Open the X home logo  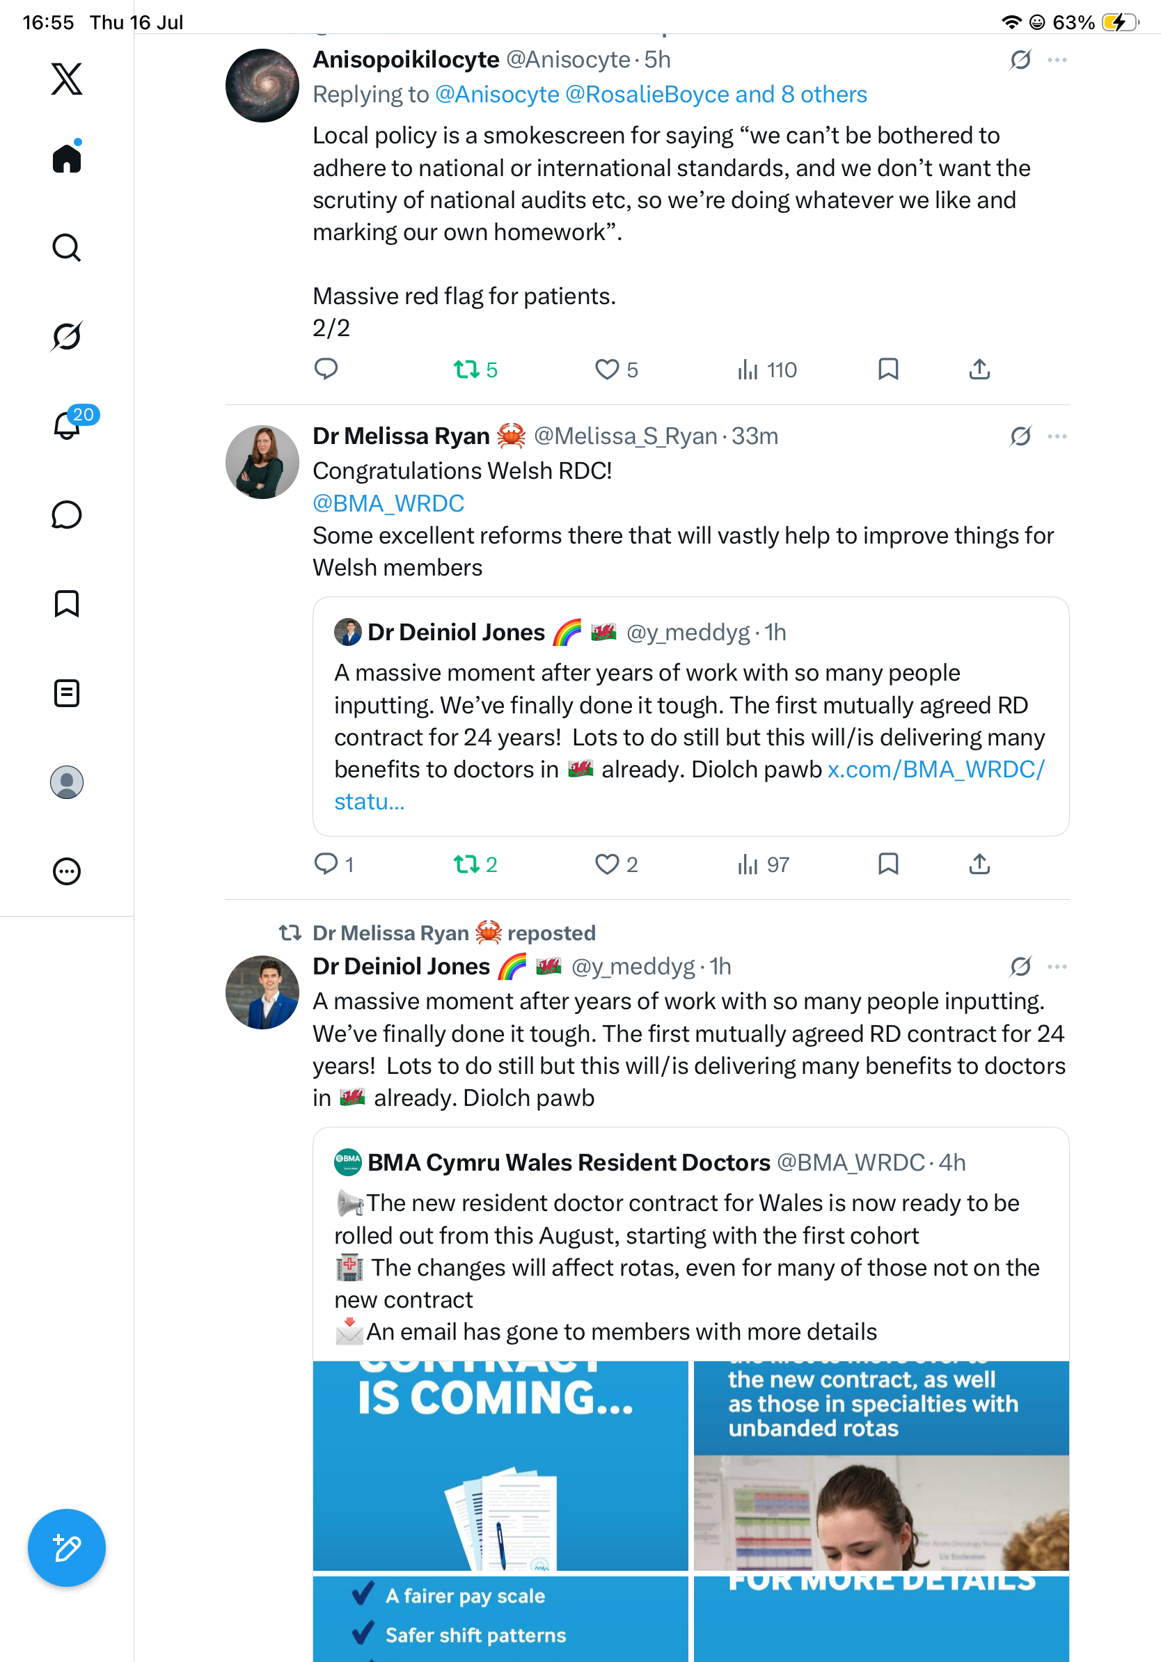67,79
